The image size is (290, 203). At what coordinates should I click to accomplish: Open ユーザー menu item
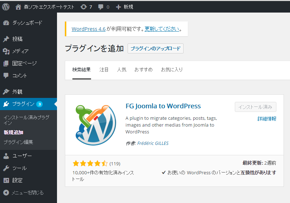click(x=22, y=156)
